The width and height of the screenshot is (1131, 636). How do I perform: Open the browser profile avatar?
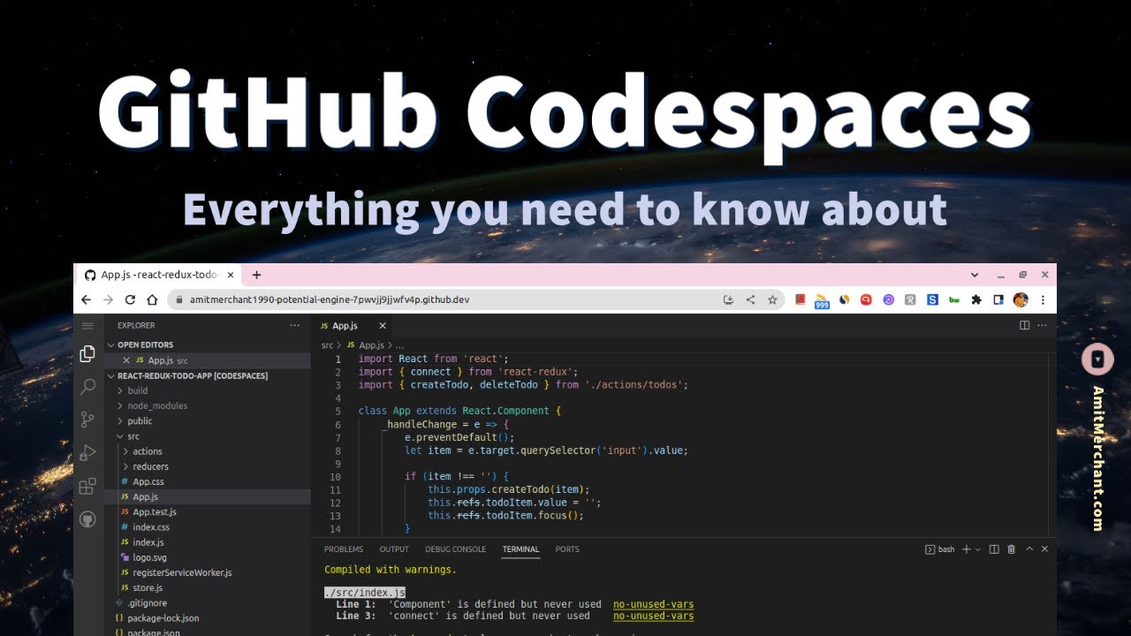point(1021,299)
